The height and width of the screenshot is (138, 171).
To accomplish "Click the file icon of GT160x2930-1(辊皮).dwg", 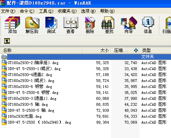I will pos(4,81).
